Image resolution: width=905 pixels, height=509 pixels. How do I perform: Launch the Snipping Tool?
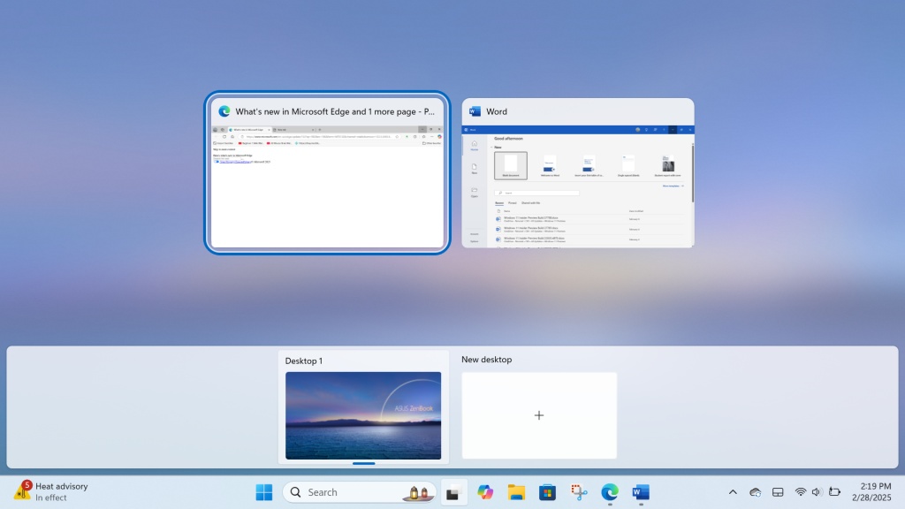(578, 492)
